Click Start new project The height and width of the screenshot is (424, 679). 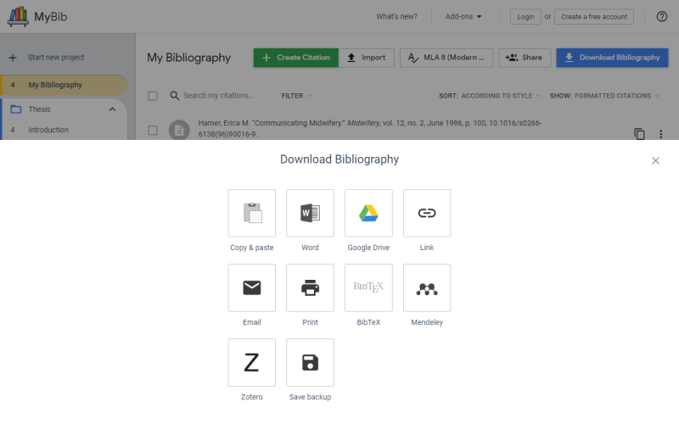point(56,58)
